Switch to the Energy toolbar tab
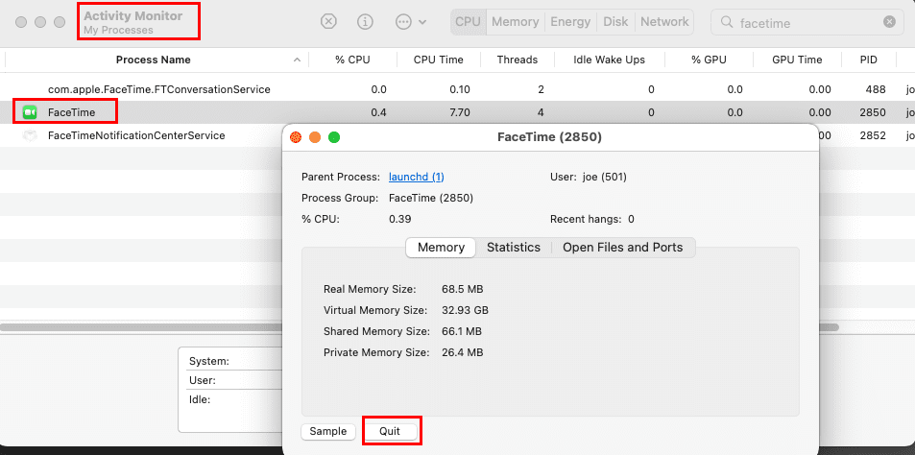This screenshot has width=915, height=455. (x=570, y=21)
